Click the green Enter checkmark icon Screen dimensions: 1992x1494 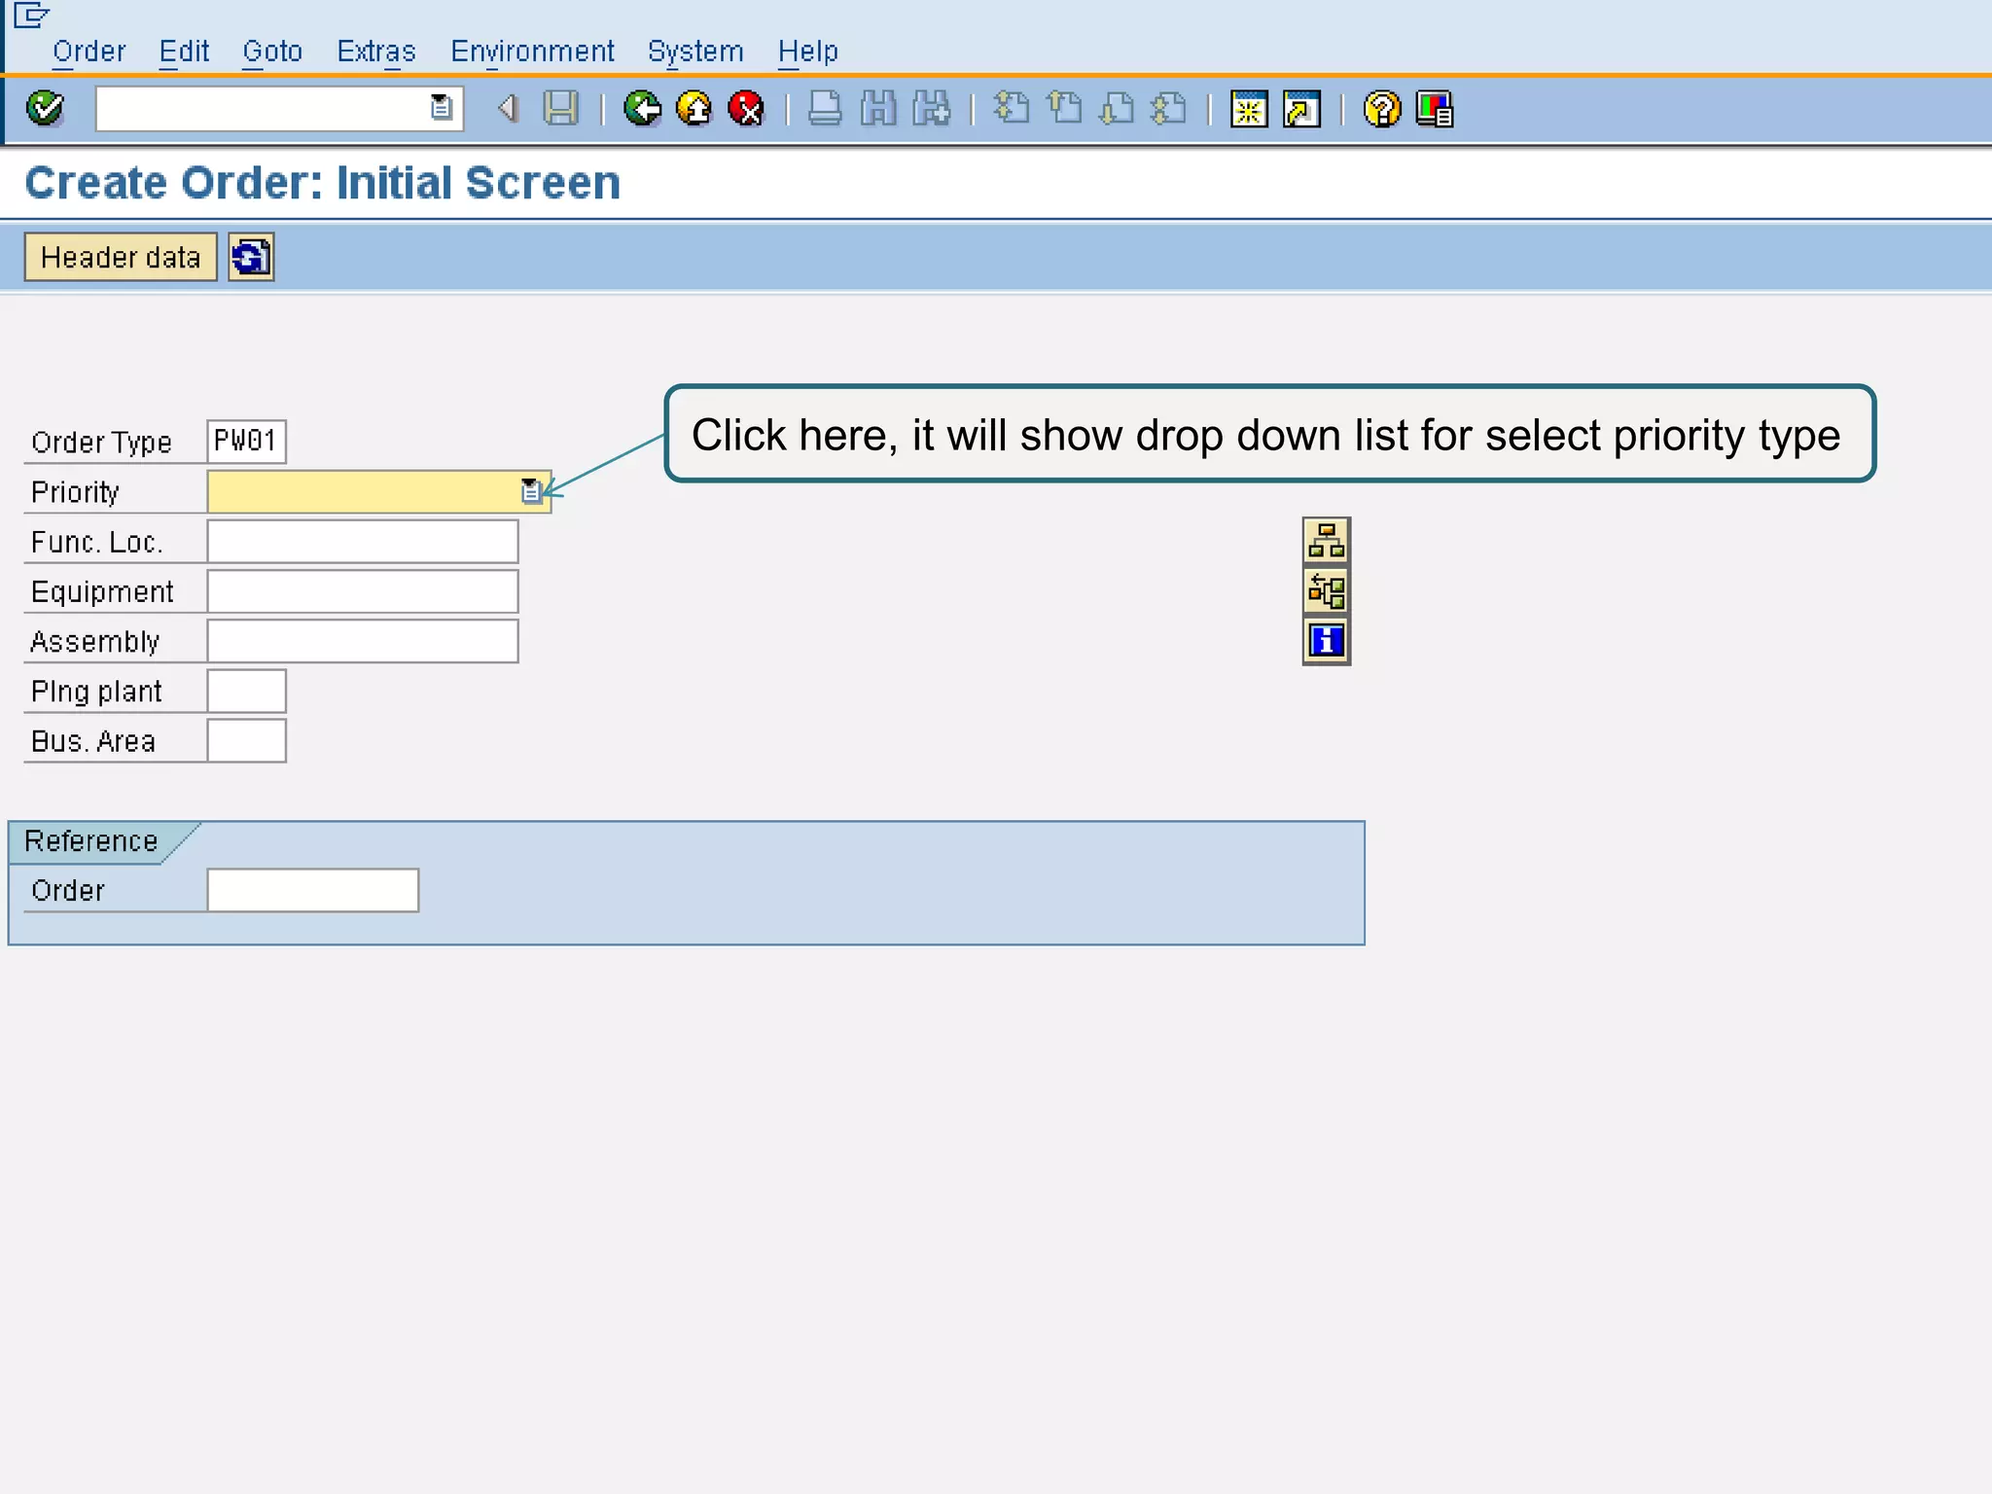pyautogui.click(x=45, y=108)
